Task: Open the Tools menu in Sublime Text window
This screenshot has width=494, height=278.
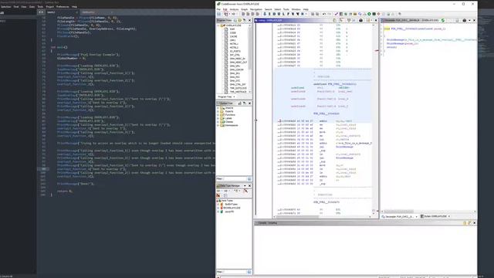Action: tap(40, 7)
